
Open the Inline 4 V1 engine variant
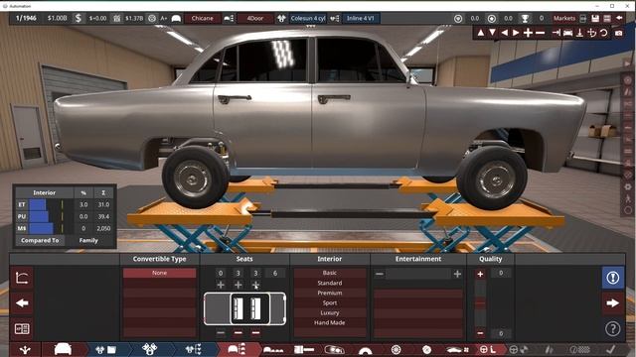360,18
